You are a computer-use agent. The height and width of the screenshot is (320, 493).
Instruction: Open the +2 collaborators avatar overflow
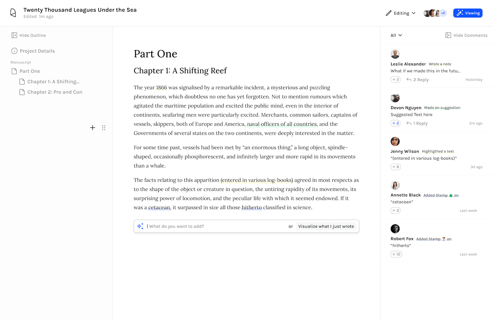443,13
